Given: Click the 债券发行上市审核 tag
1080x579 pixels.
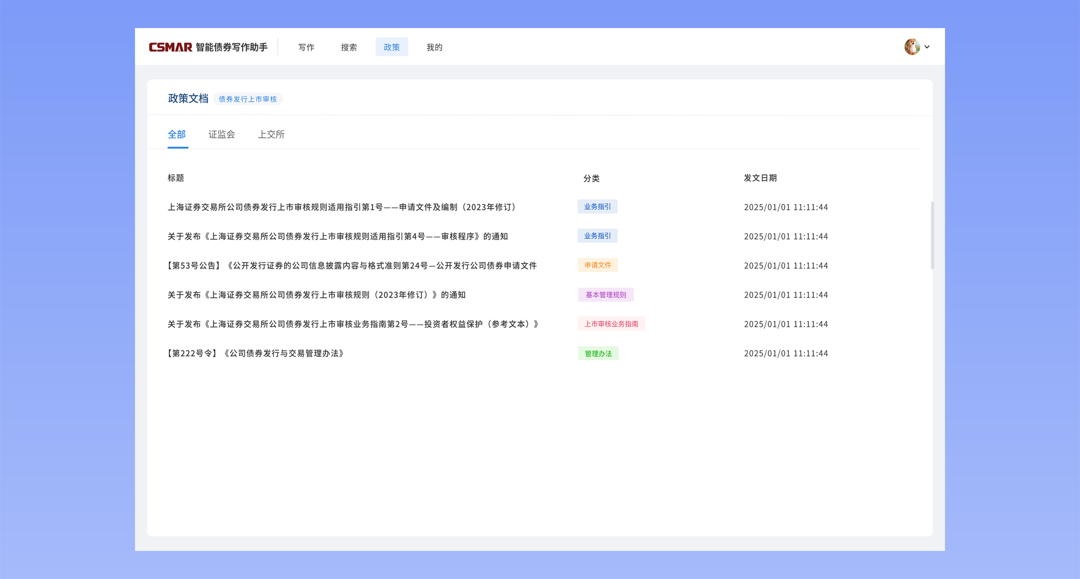Looking at the screenshot, I should pyautogui.click(x=247, y=99).
